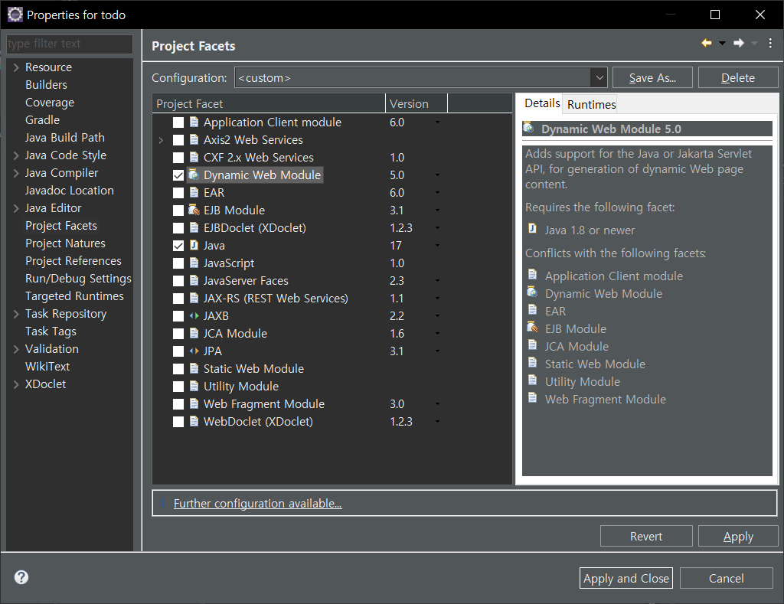The image size is (784, 604).
Task: Click the JCA Module icon in conflicts list
Action: 533,345
